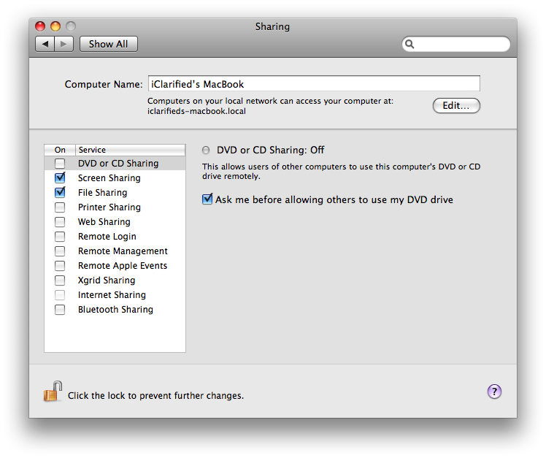Click the magnifying glass in search field
Viewport: 546px width, 458px height.
(411, 45)
